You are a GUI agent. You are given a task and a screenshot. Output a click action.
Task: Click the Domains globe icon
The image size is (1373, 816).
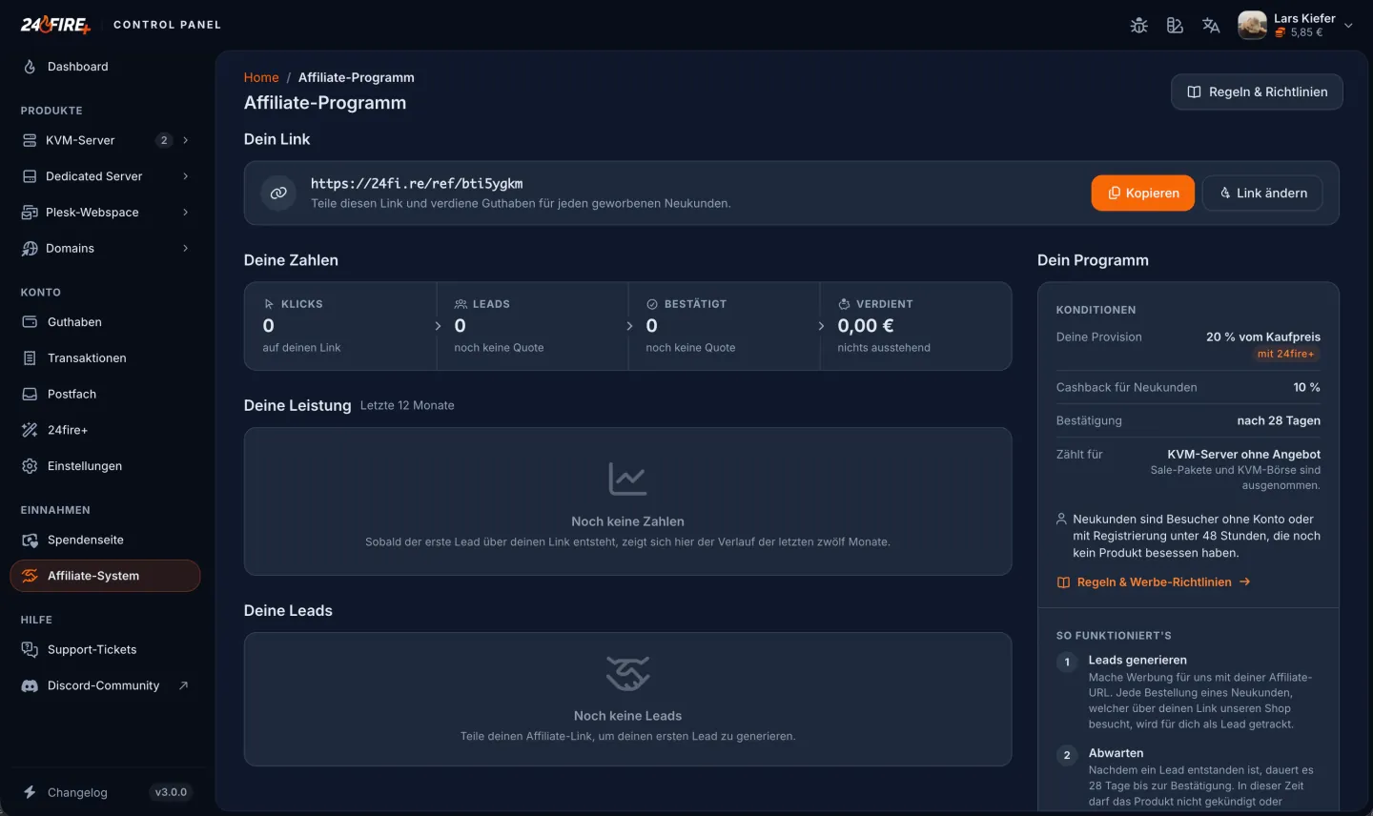tap(30, 249)
